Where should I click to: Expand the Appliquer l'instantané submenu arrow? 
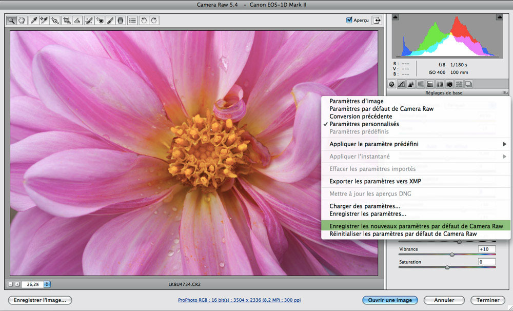coord(504,157)
